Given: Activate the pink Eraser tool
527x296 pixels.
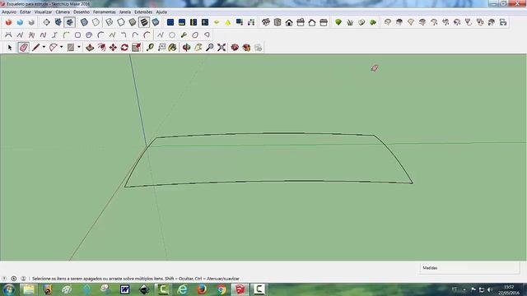Looking at the screenshot, I should coord(23,48).
